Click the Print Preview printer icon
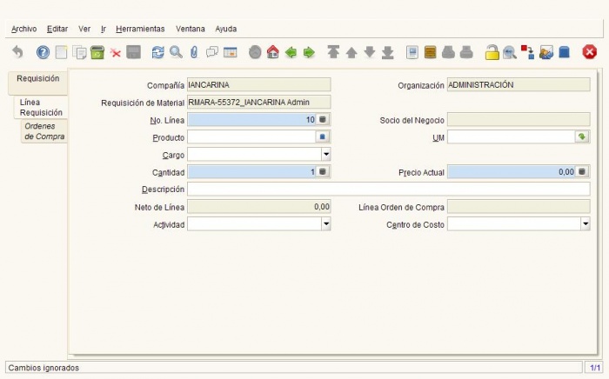The width and height of the screenshot is (609, 379). 448,52
